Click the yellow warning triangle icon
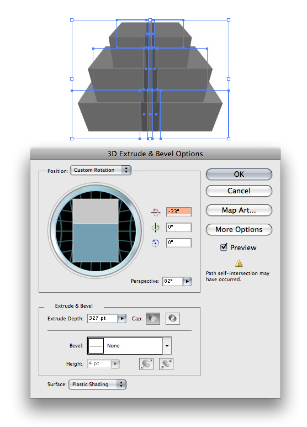The height and width of the screenshot is (427, 307). 239,263
